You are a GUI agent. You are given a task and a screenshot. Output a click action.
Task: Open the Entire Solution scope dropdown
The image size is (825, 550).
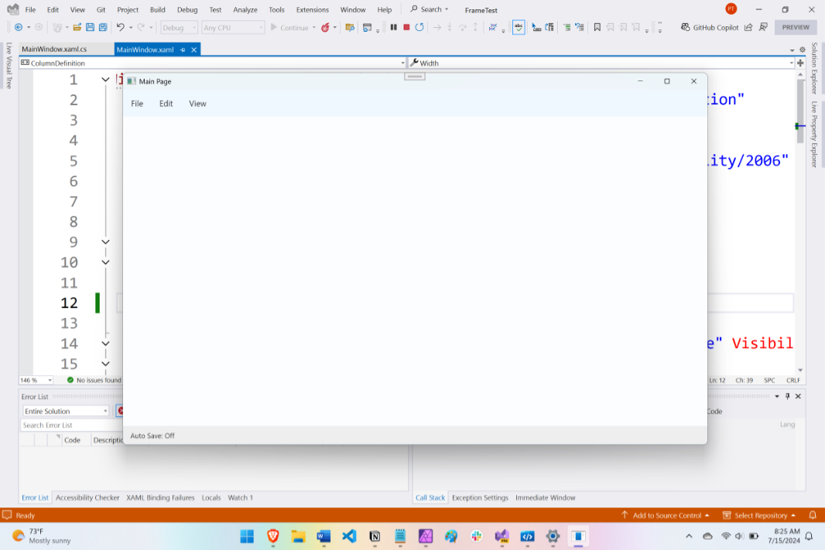point(66,412)
